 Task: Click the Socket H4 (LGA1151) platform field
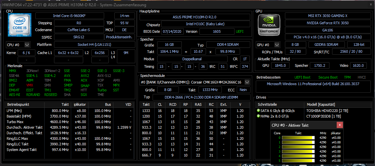click(x=94, y=45)
